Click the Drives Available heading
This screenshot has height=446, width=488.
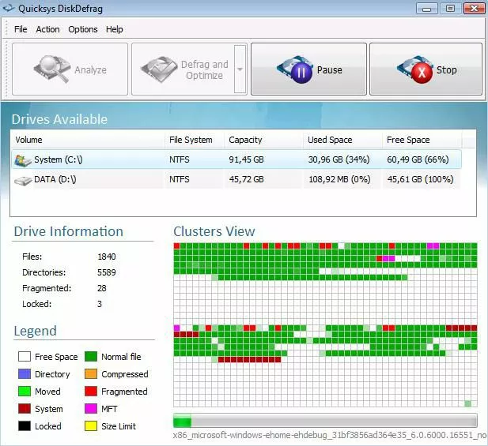(x=59, y=119)
